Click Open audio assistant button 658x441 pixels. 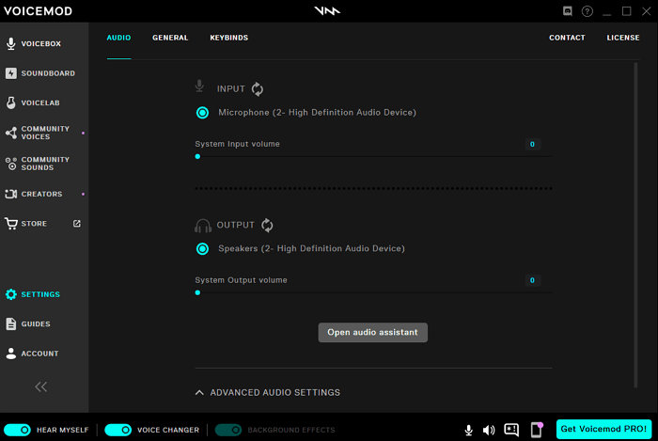tap(372, 332)
